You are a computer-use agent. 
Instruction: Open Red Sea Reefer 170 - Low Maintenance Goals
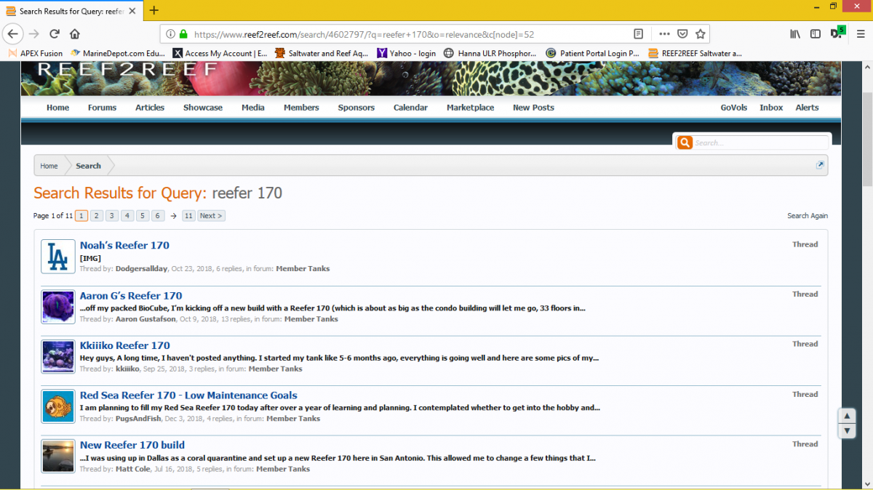click(188, 395)
